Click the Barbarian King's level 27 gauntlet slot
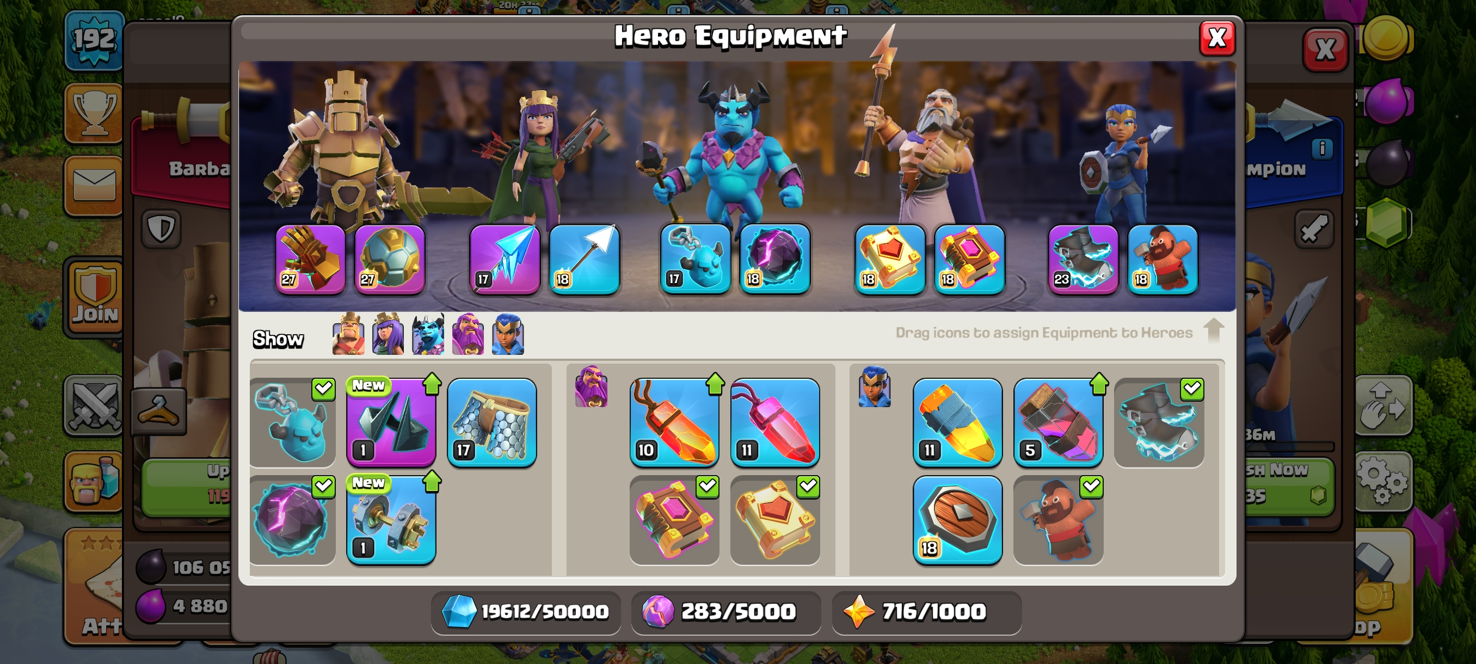Image resolution: width=1476 pixels, height=664 pixels. pos(311,260)
